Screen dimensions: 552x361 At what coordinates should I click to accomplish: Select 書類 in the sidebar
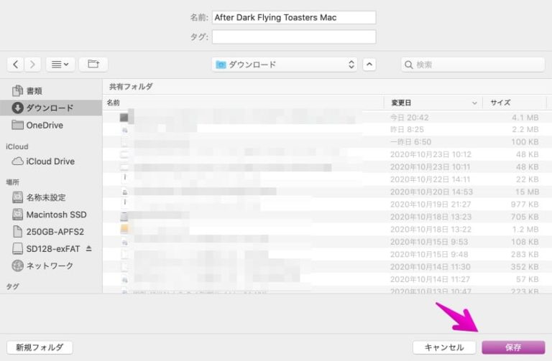coord(51,91)
